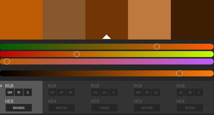Click the HEX label above BD793E
Image resolution: width=214 pixels, height=115 pixels.
click(x=138, y=101)
